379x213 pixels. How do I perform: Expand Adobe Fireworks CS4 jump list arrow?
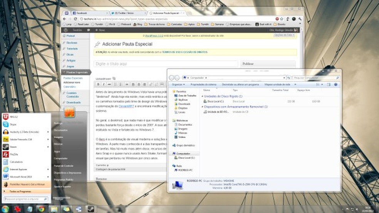pos(48,140)
